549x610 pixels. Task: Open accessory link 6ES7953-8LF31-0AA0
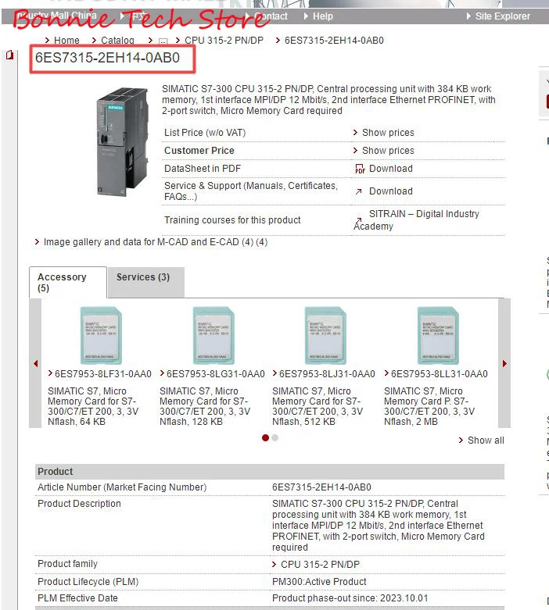point(103,374)
